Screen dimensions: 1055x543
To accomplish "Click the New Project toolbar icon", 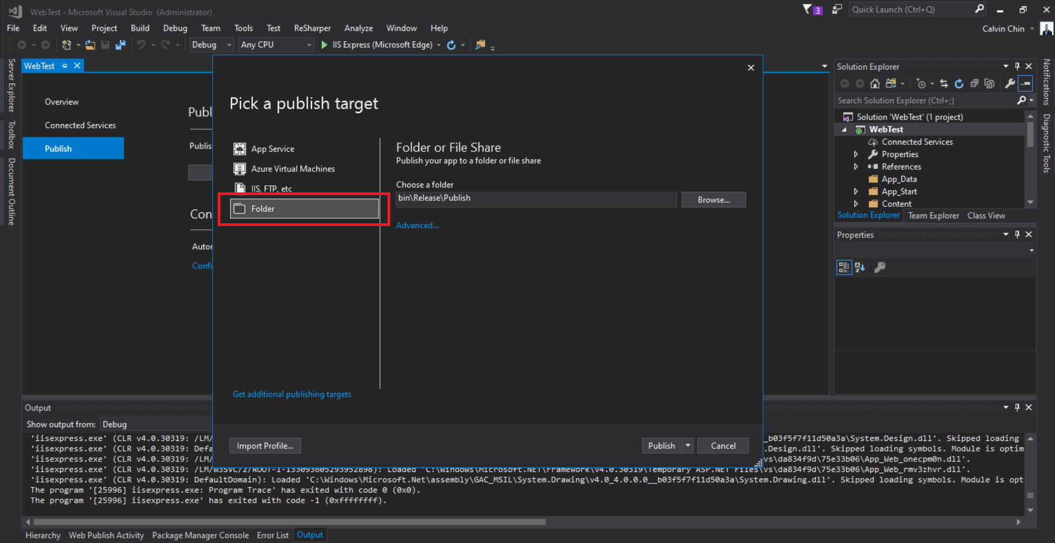I will tap(67, 45).
